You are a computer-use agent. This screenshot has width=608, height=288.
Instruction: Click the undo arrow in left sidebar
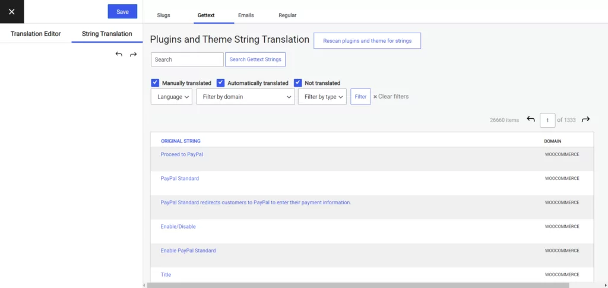pyautogui.click(x=119, y=54)
